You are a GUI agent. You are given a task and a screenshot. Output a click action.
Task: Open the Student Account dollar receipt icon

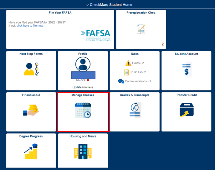coord(187,69)
